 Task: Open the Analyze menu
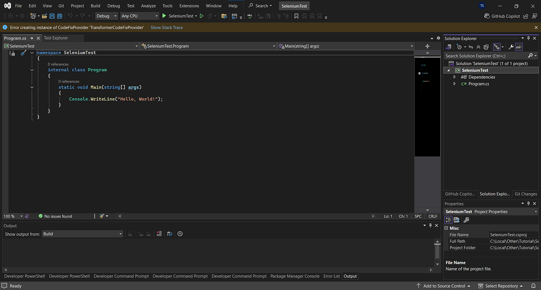tap(148, 6)
